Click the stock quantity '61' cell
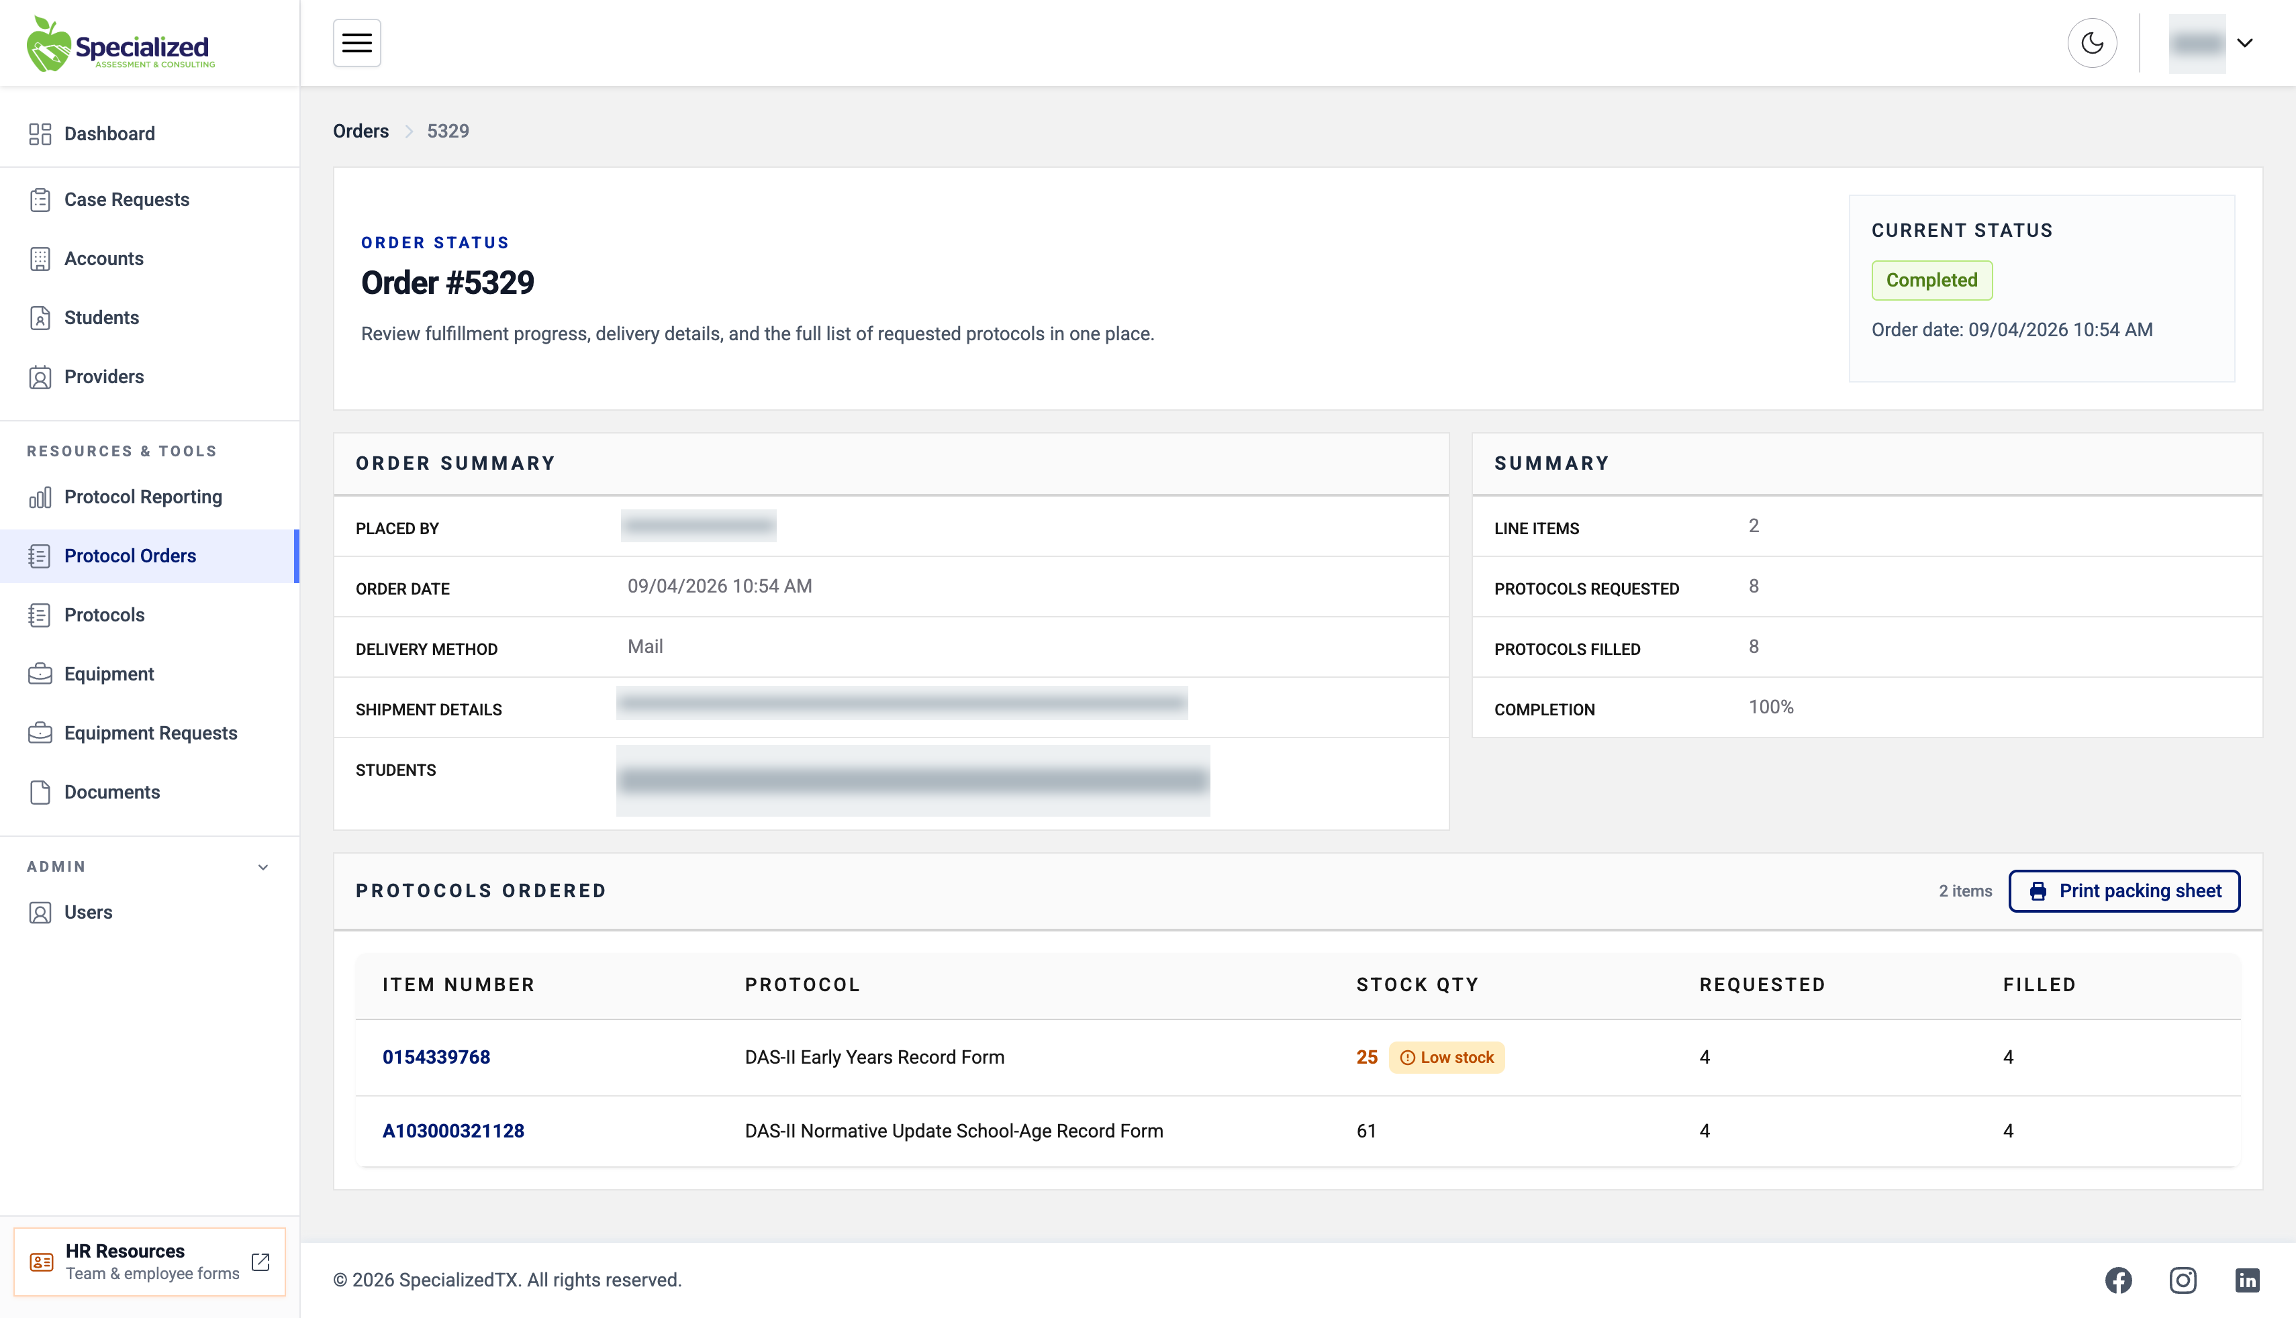 (1366, 1131)
